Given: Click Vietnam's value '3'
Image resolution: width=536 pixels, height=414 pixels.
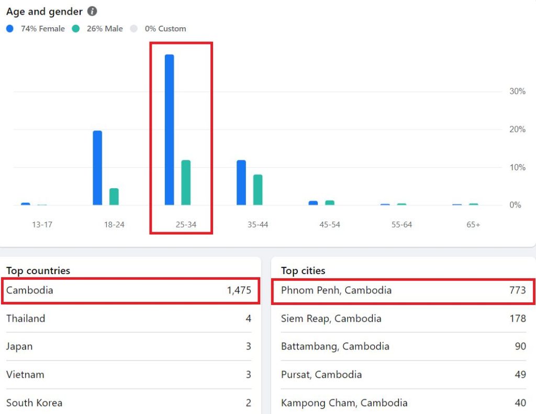Looking at the screenshot, I should (x=249, y=374).
